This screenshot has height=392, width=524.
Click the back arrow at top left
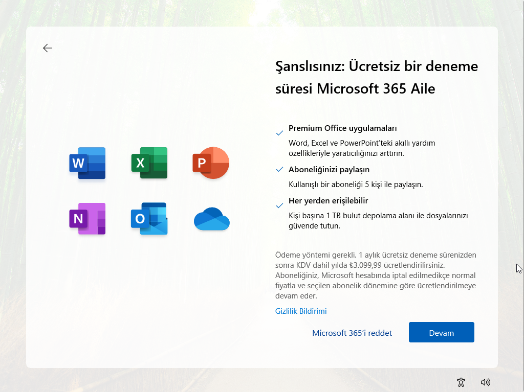(48, 48)
